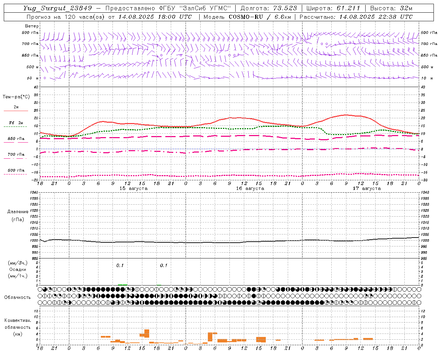Click the 700 гПа temperature legend entry
The width and height of the screenshot is (439, 351).
click(16, 155)
